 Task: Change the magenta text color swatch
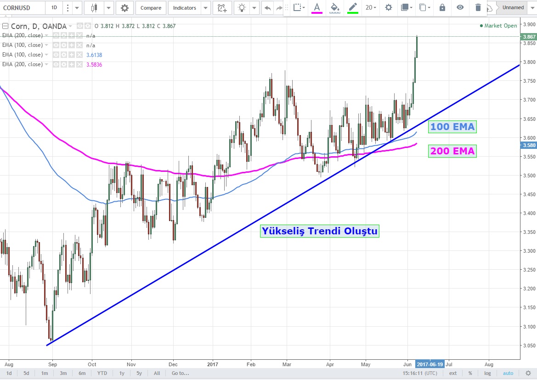[317, 8]
